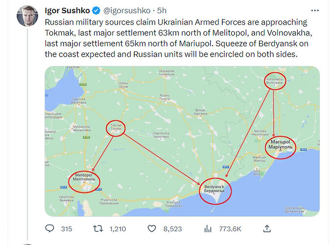Click the 773.6K views count
The height and width of the screenshot is (245, 334).
tap(230, 229)
